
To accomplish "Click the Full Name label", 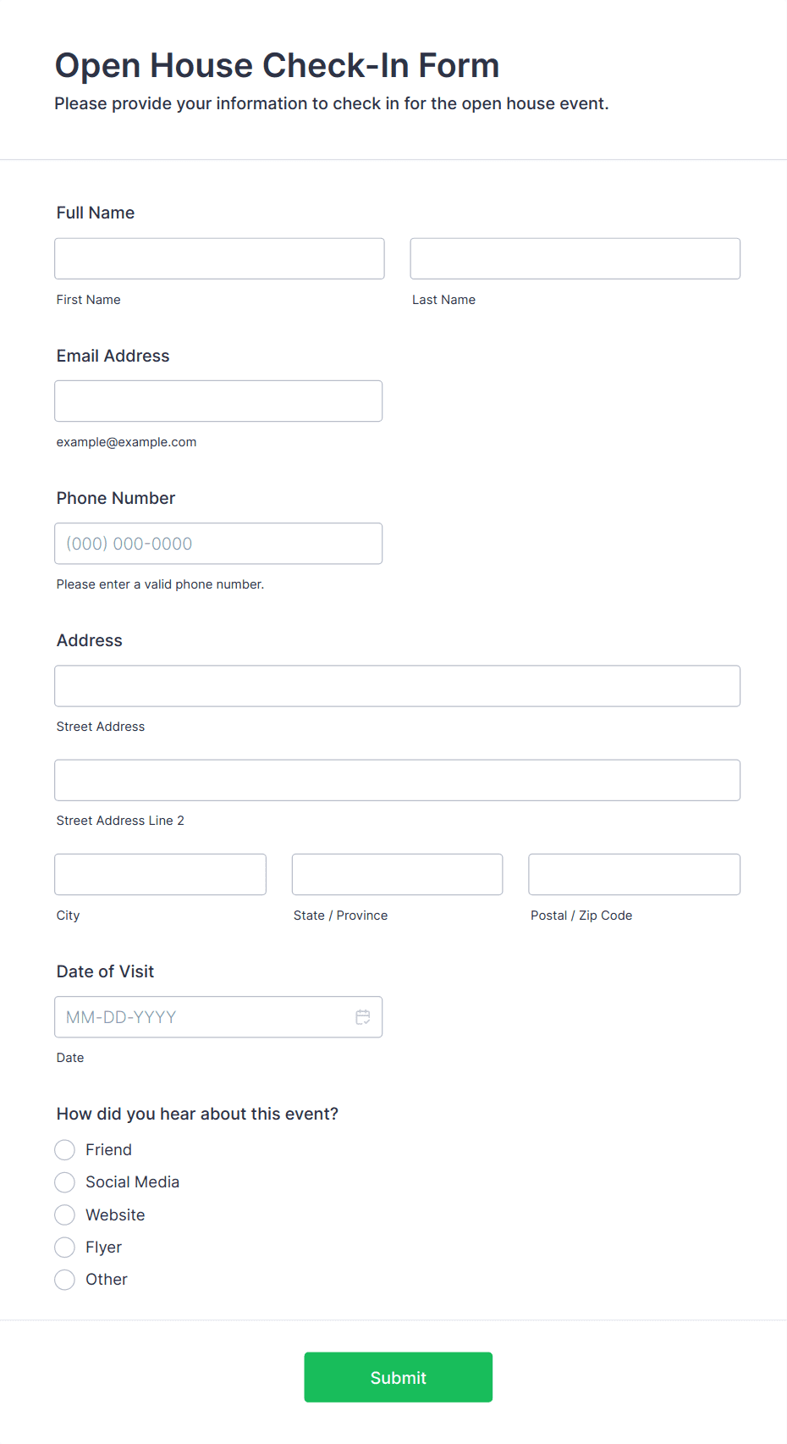I will [x=96, y=213].
